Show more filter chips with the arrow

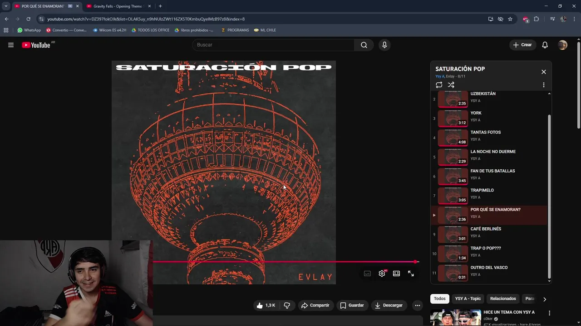coord(544,299)
